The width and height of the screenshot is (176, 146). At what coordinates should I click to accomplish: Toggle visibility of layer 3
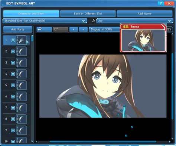13,62
